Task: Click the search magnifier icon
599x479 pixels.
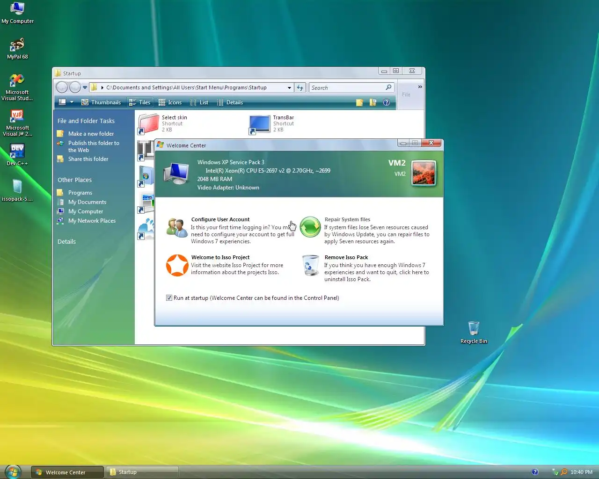Action: (x=388, y=87)
